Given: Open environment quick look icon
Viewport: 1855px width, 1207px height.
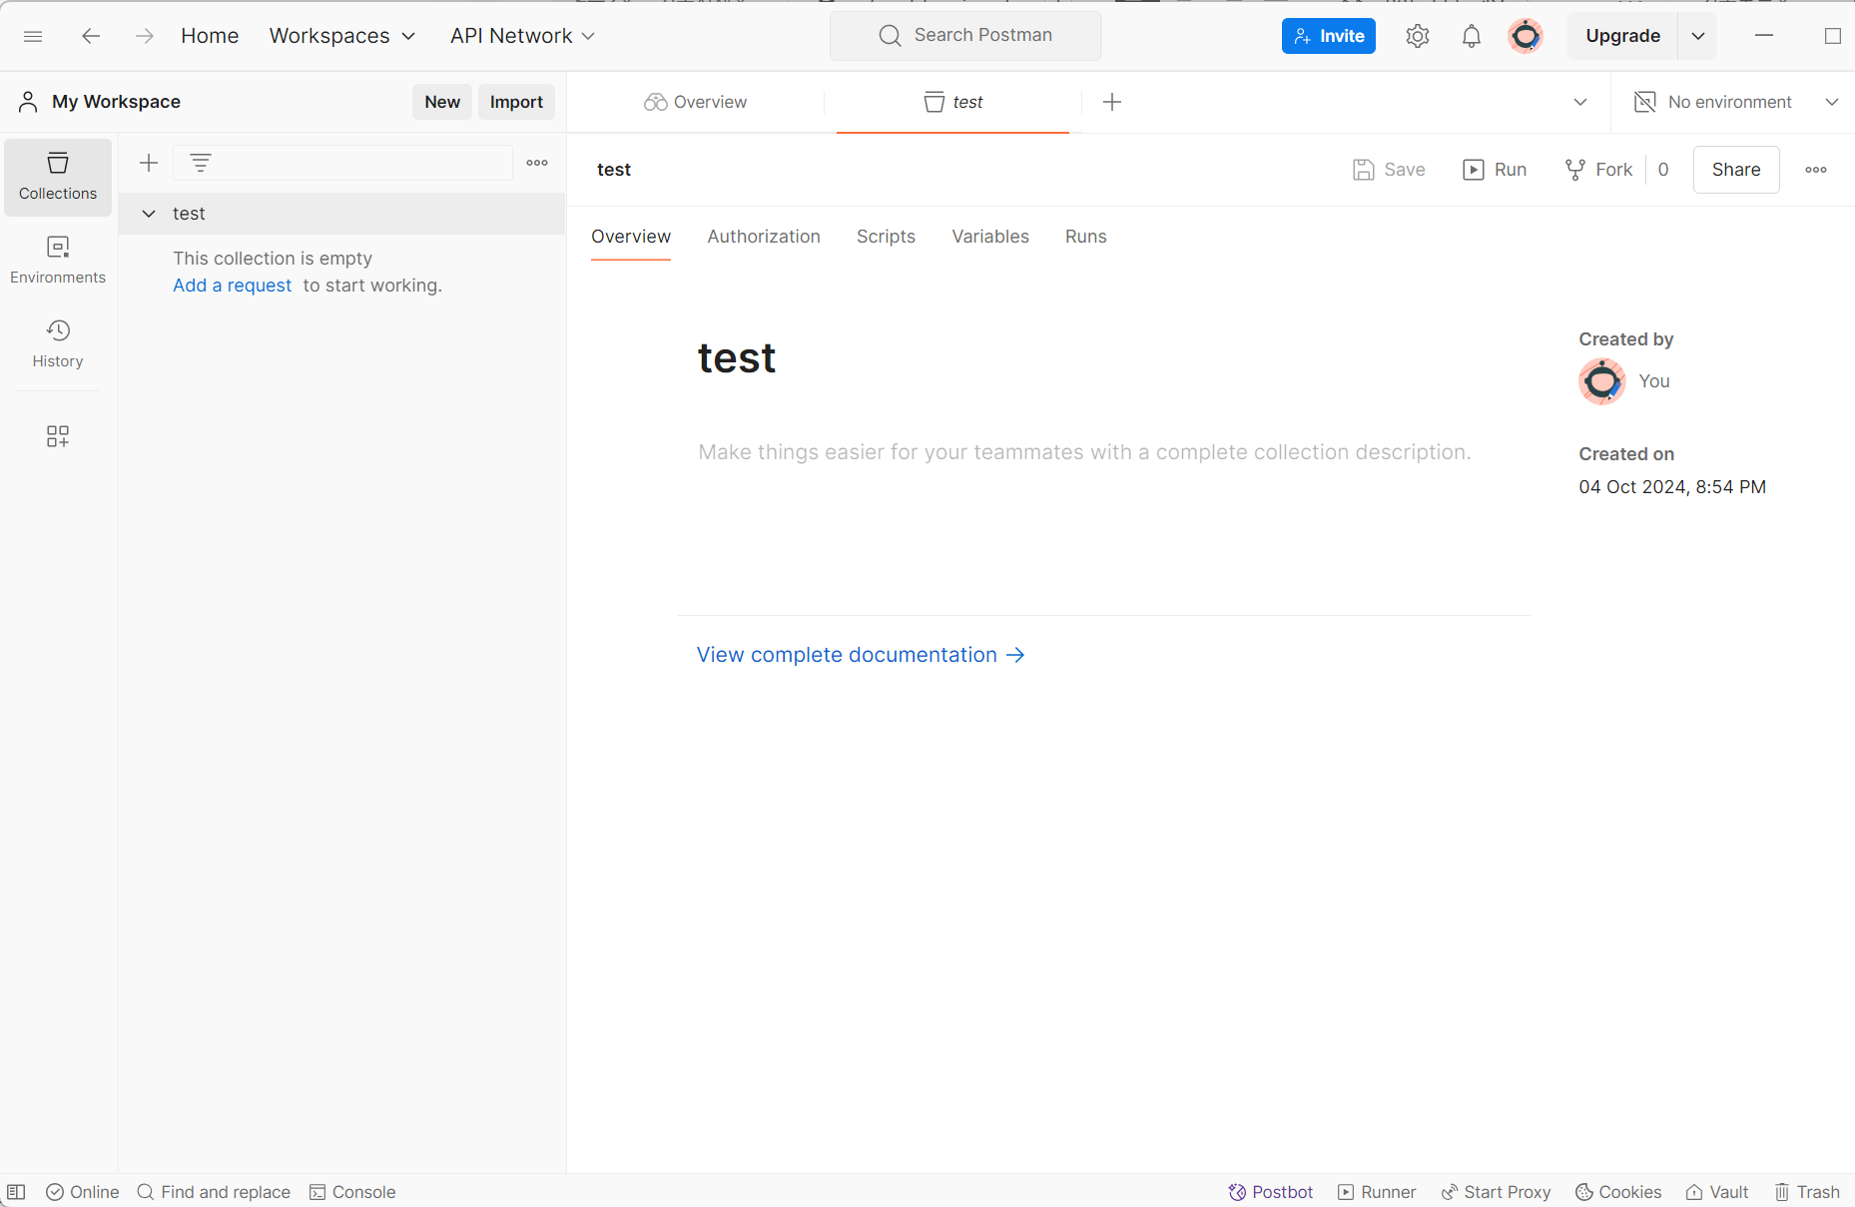Looking at the screenshot, I should coord(1644,102).
